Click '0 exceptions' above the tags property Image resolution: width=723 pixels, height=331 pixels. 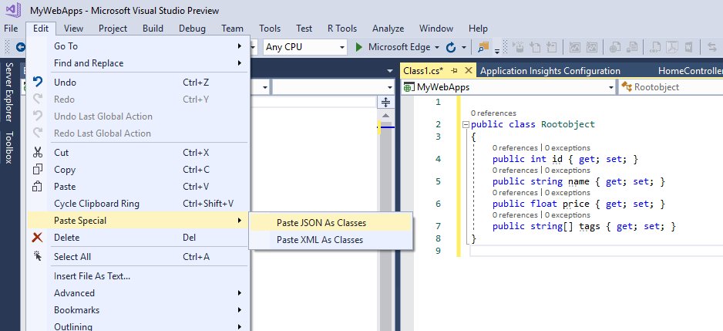point(567,215)
